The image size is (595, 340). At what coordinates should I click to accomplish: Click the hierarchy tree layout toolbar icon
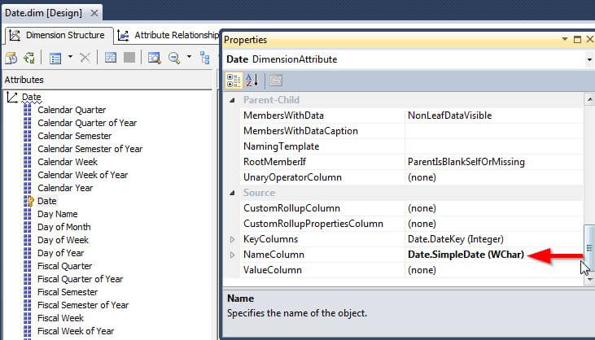coord(205,58)
